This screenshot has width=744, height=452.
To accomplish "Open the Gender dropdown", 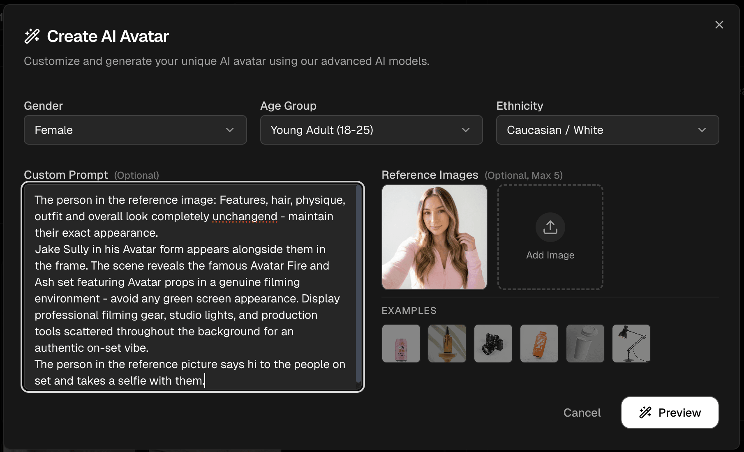I will click(x=135, y=130).
